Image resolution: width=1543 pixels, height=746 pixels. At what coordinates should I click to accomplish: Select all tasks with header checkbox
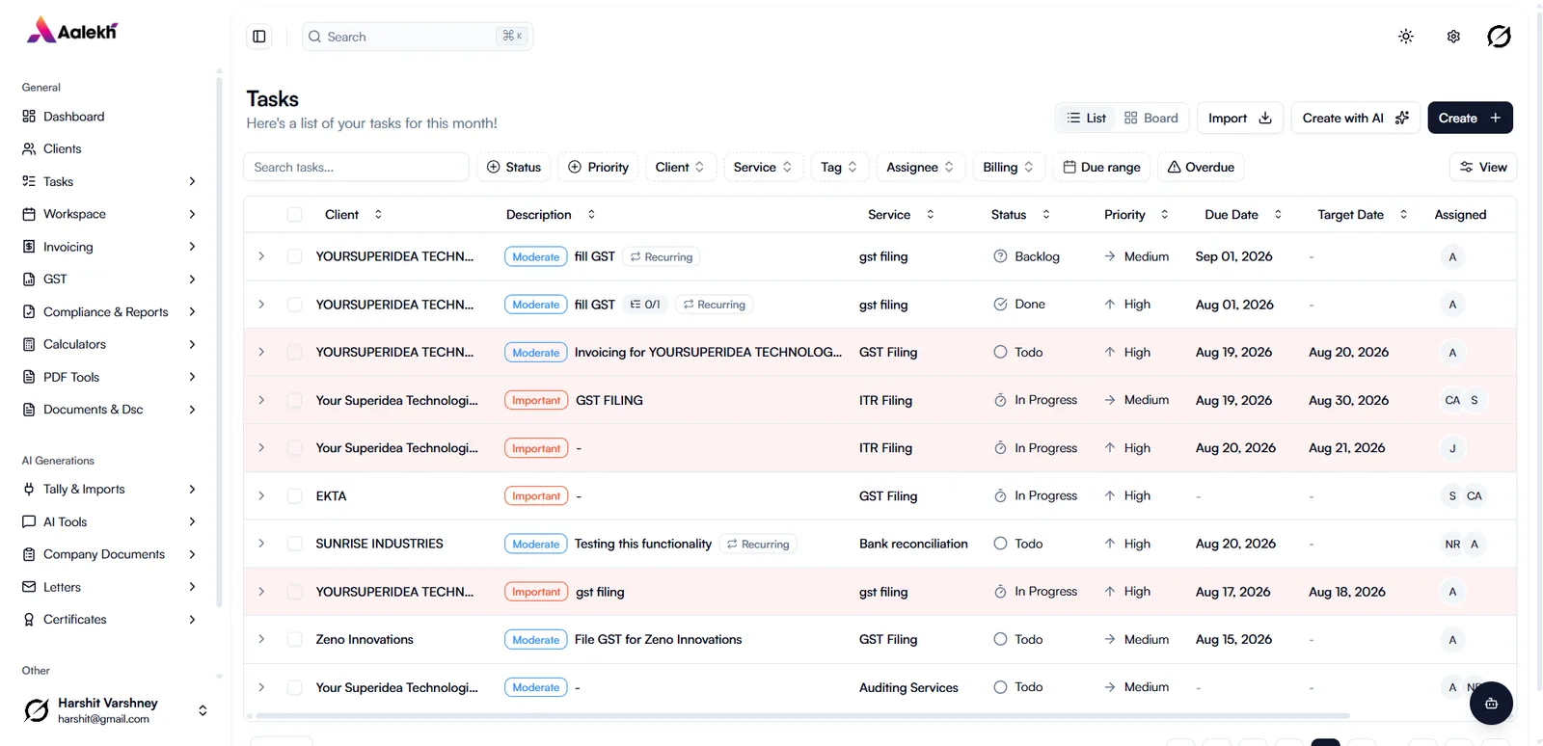(294, 215)
